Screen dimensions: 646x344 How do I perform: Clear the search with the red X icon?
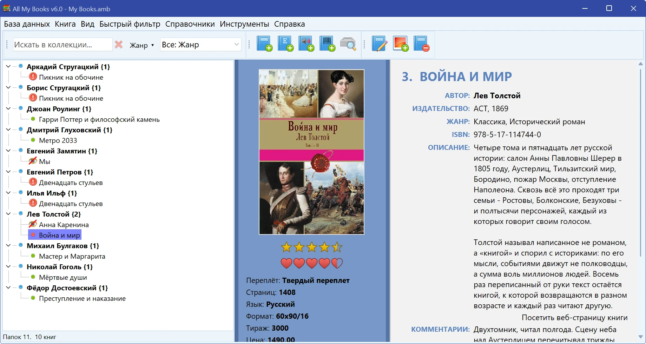(119, 45)
